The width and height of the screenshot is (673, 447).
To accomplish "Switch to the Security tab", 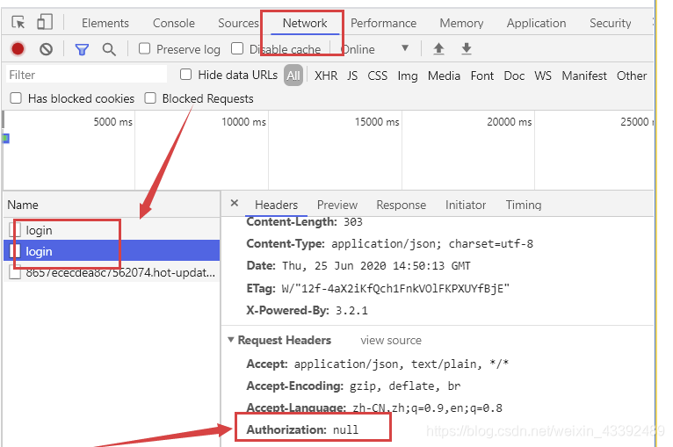I will pos(611,23).
